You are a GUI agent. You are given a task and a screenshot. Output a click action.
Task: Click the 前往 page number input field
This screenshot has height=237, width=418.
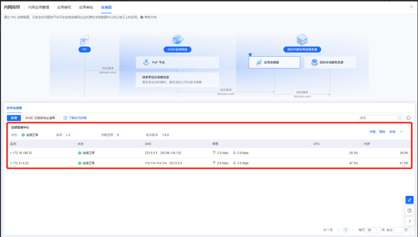398,230
